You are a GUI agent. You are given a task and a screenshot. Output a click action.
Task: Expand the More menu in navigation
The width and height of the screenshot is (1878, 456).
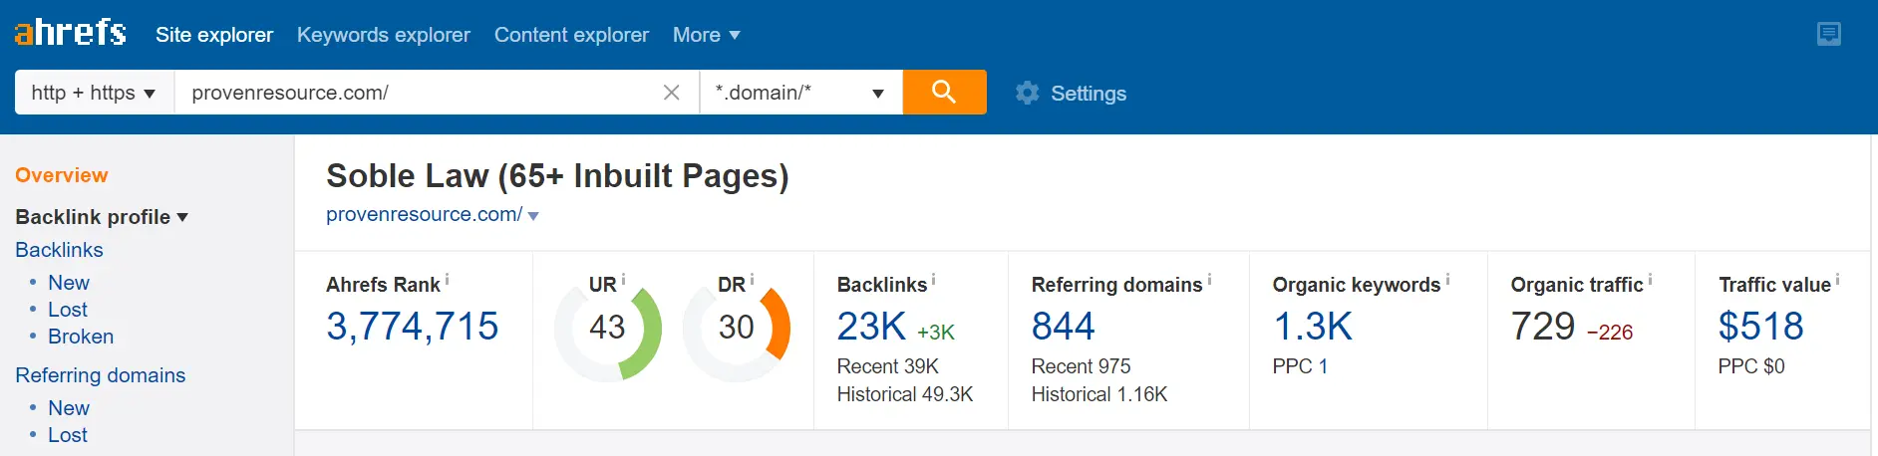(x=706, y=35)
